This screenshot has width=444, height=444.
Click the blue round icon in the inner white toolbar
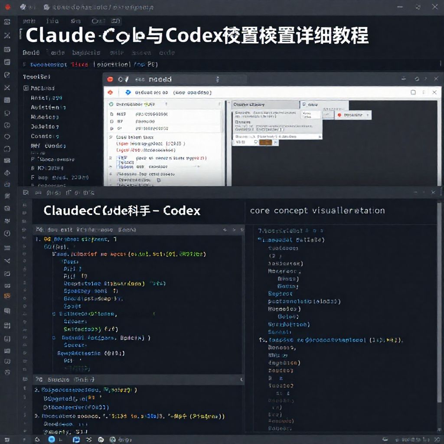pos(128,92)
